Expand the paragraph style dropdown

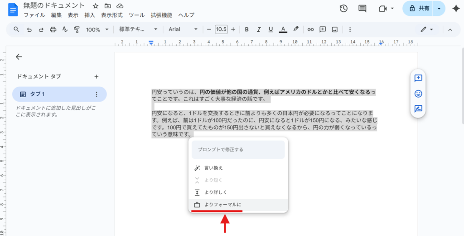pos(138,29)
